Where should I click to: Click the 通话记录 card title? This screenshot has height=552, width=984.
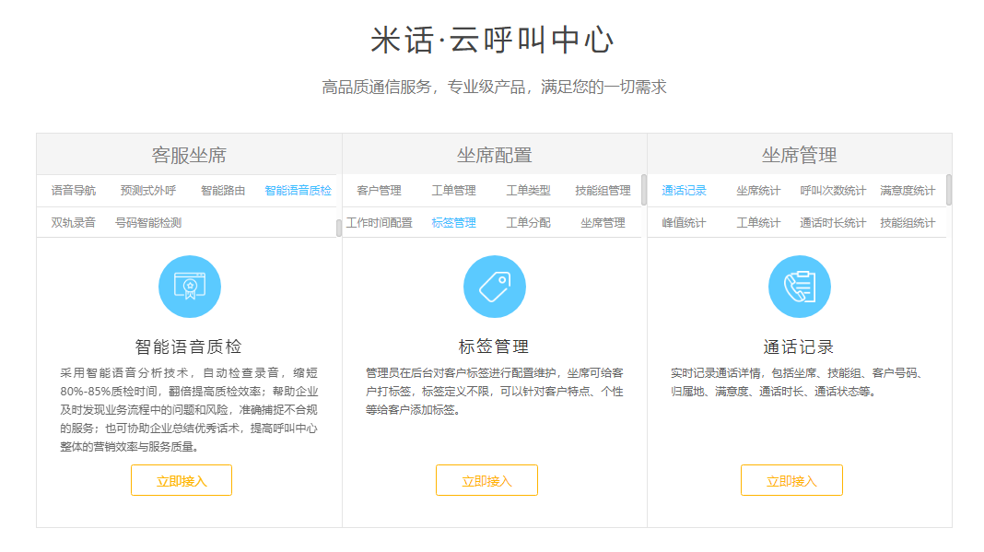[x=799, y=346]
